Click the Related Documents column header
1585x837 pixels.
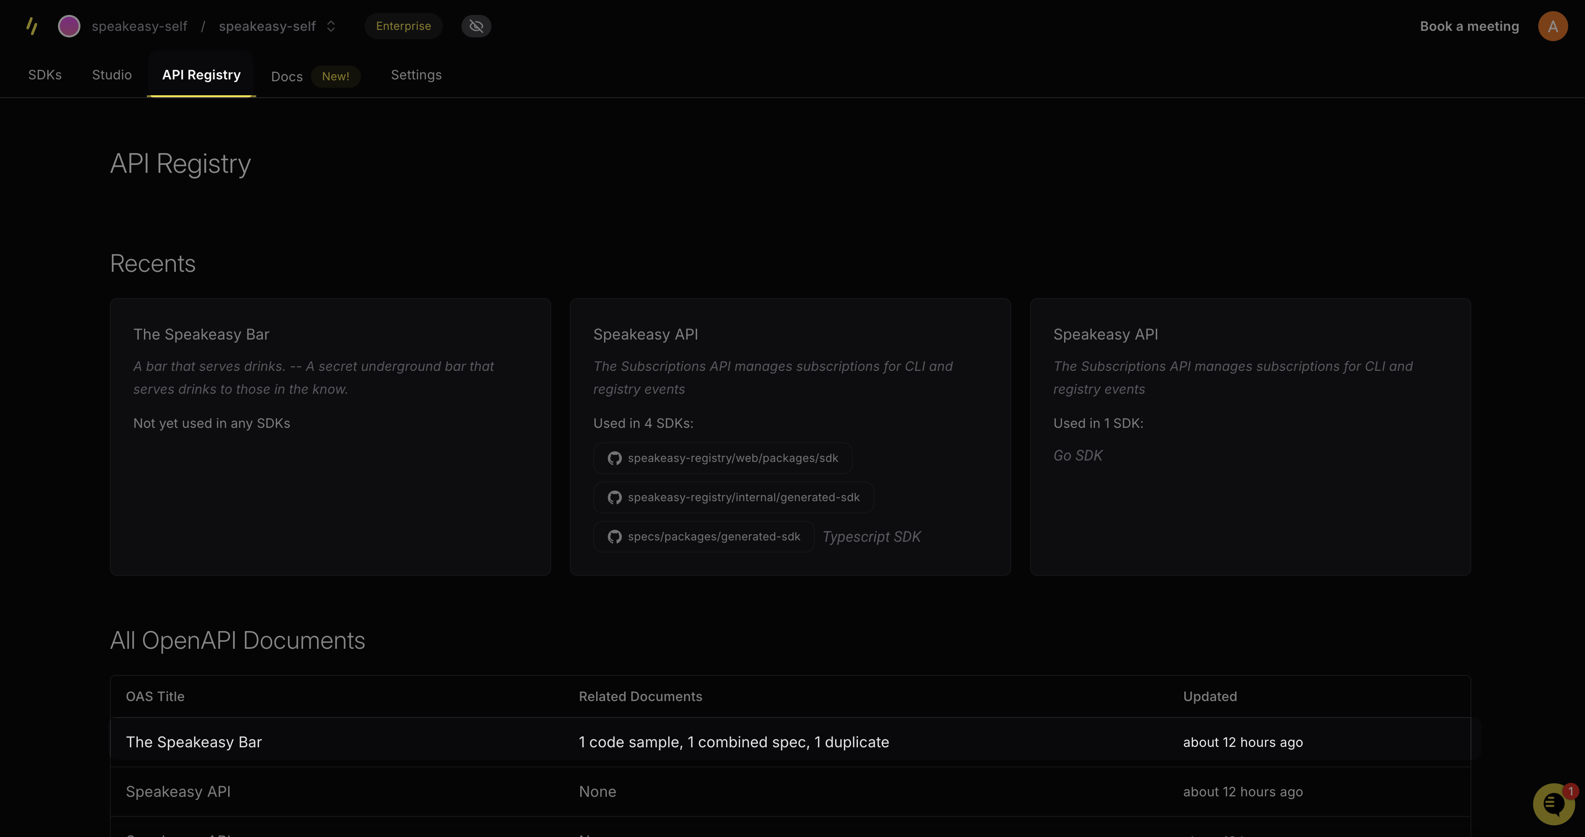click(x=641, y=696)
